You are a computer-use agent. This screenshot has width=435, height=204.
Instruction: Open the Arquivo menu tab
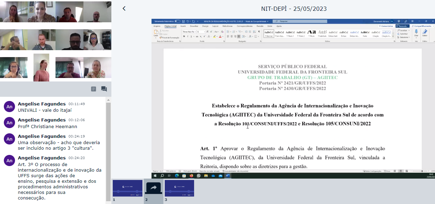[x=157, y=26]
